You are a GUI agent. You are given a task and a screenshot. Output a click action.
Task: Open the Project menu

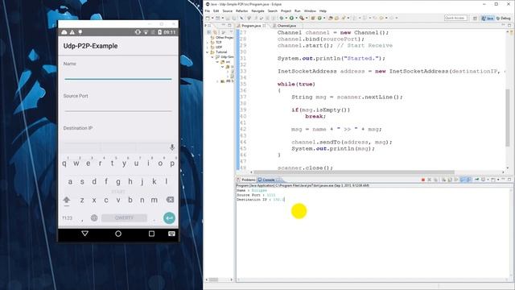click(286, 10)
